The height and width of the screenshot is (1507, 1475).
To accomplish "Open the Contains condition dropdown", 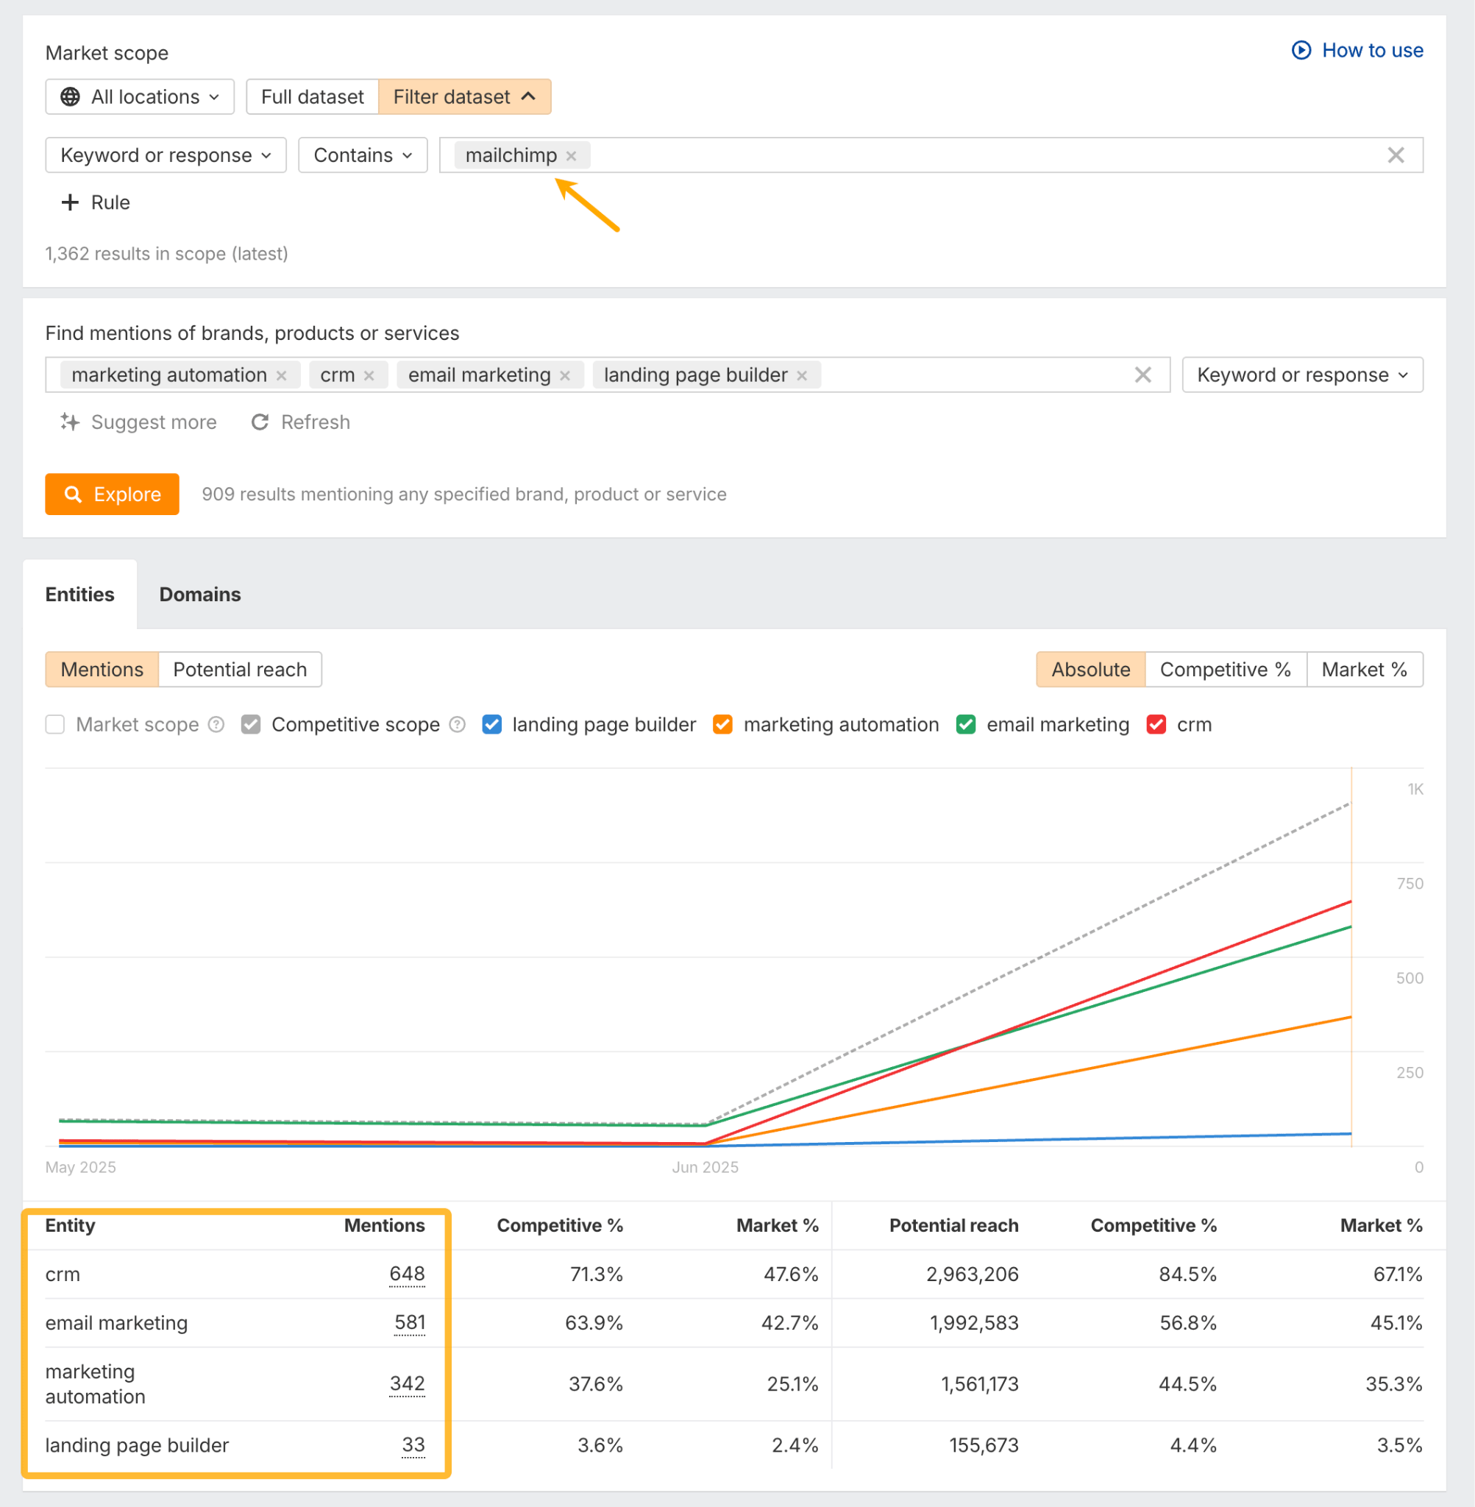I will [x=363, y=155].
